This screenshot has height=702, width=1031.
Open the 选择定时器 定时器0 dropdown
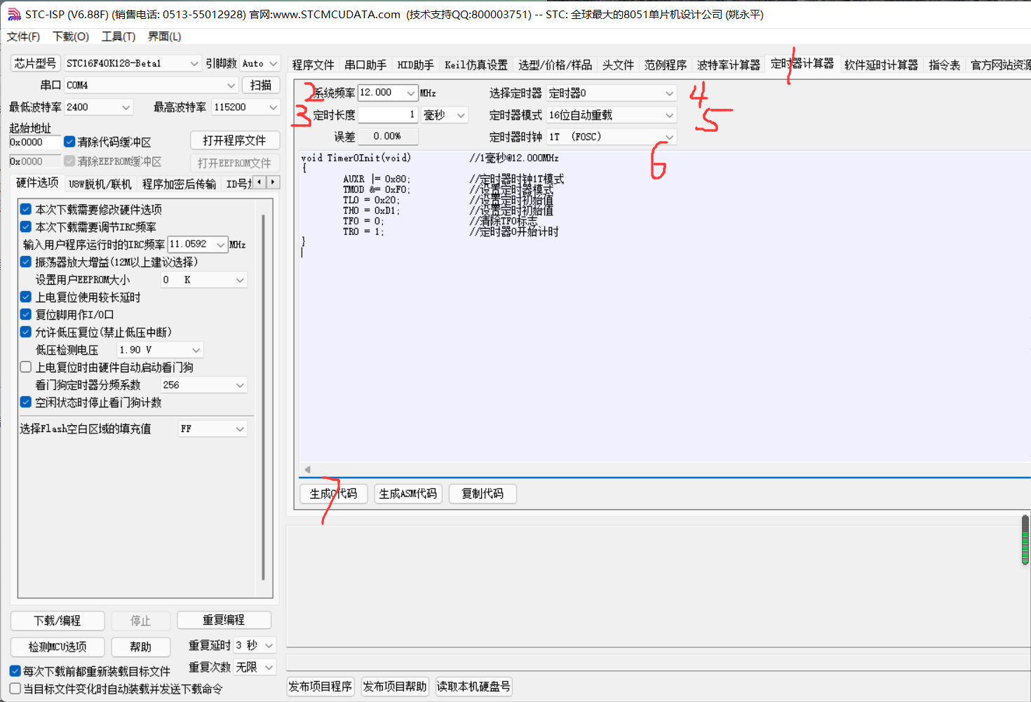point(611,93)
